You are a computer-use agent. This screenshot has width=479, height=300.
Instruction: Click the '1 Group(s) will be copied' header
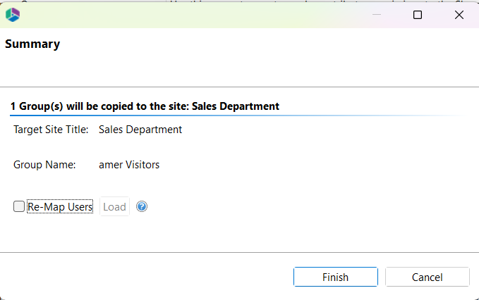[x=145, y=106]
